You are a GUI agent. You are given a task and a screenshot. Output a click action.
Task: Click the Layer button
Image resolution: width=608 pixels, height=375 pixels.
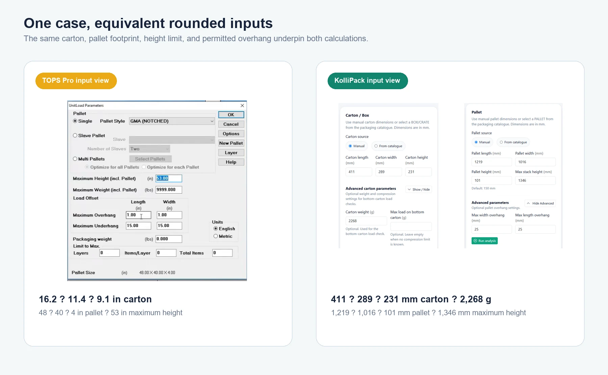[231, 153]
